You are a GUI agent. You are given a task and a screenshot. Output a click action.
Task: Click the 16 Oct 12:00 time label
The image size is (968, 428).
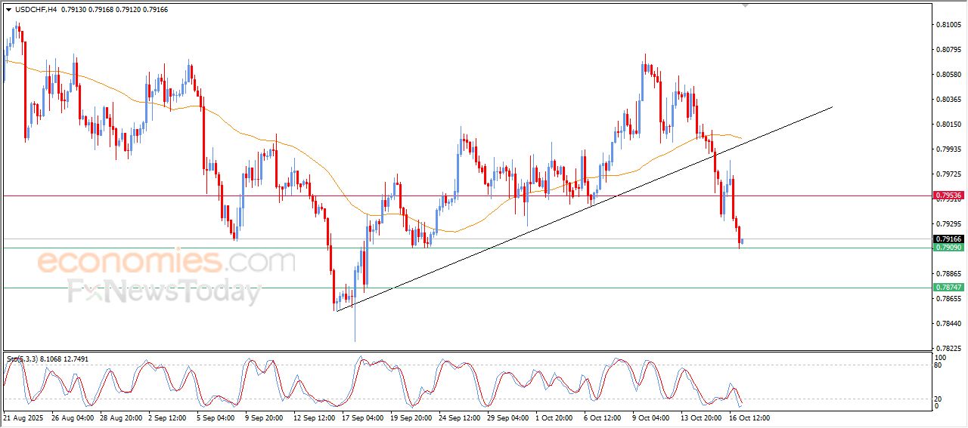pyautogui.click(x=749, y=417)
